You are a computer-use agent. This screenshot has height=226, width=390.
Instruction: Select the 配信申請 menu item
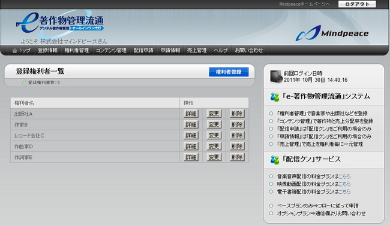pos(143,50)
